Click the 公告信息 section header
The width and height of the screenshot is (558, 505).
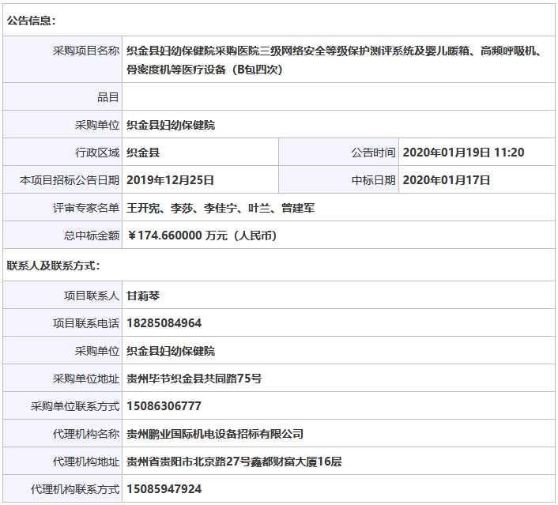tap(32, 21)
